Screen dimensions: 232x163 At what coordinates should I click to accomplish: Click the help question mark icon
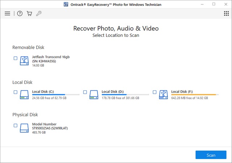point(20,13)
